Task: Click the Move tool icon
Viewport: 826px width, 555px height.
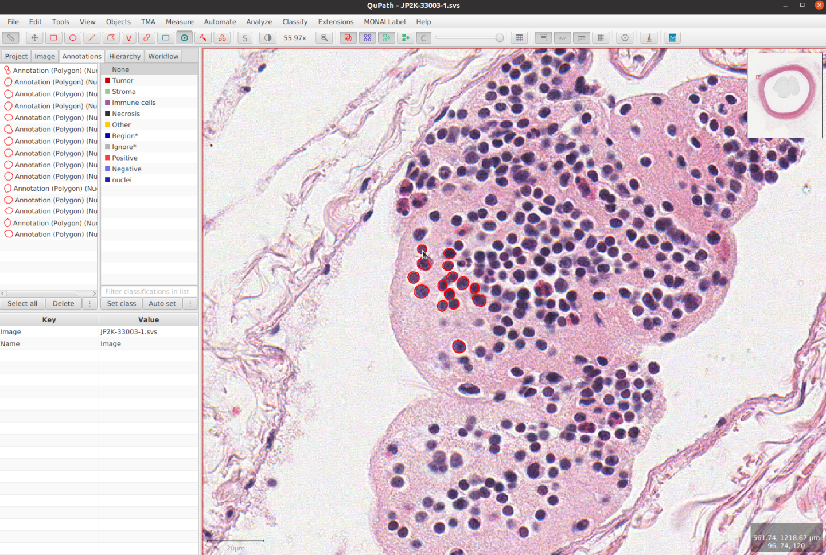Action: click(x=34, y=38)
